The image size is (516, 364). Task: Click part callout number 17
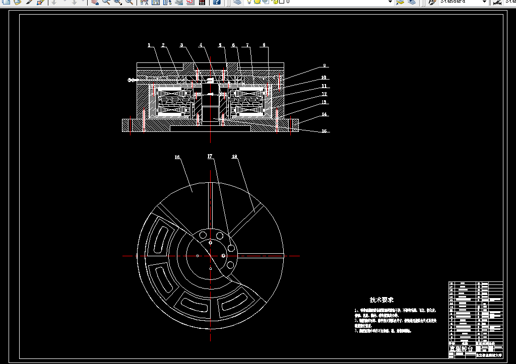coord(210,156)
